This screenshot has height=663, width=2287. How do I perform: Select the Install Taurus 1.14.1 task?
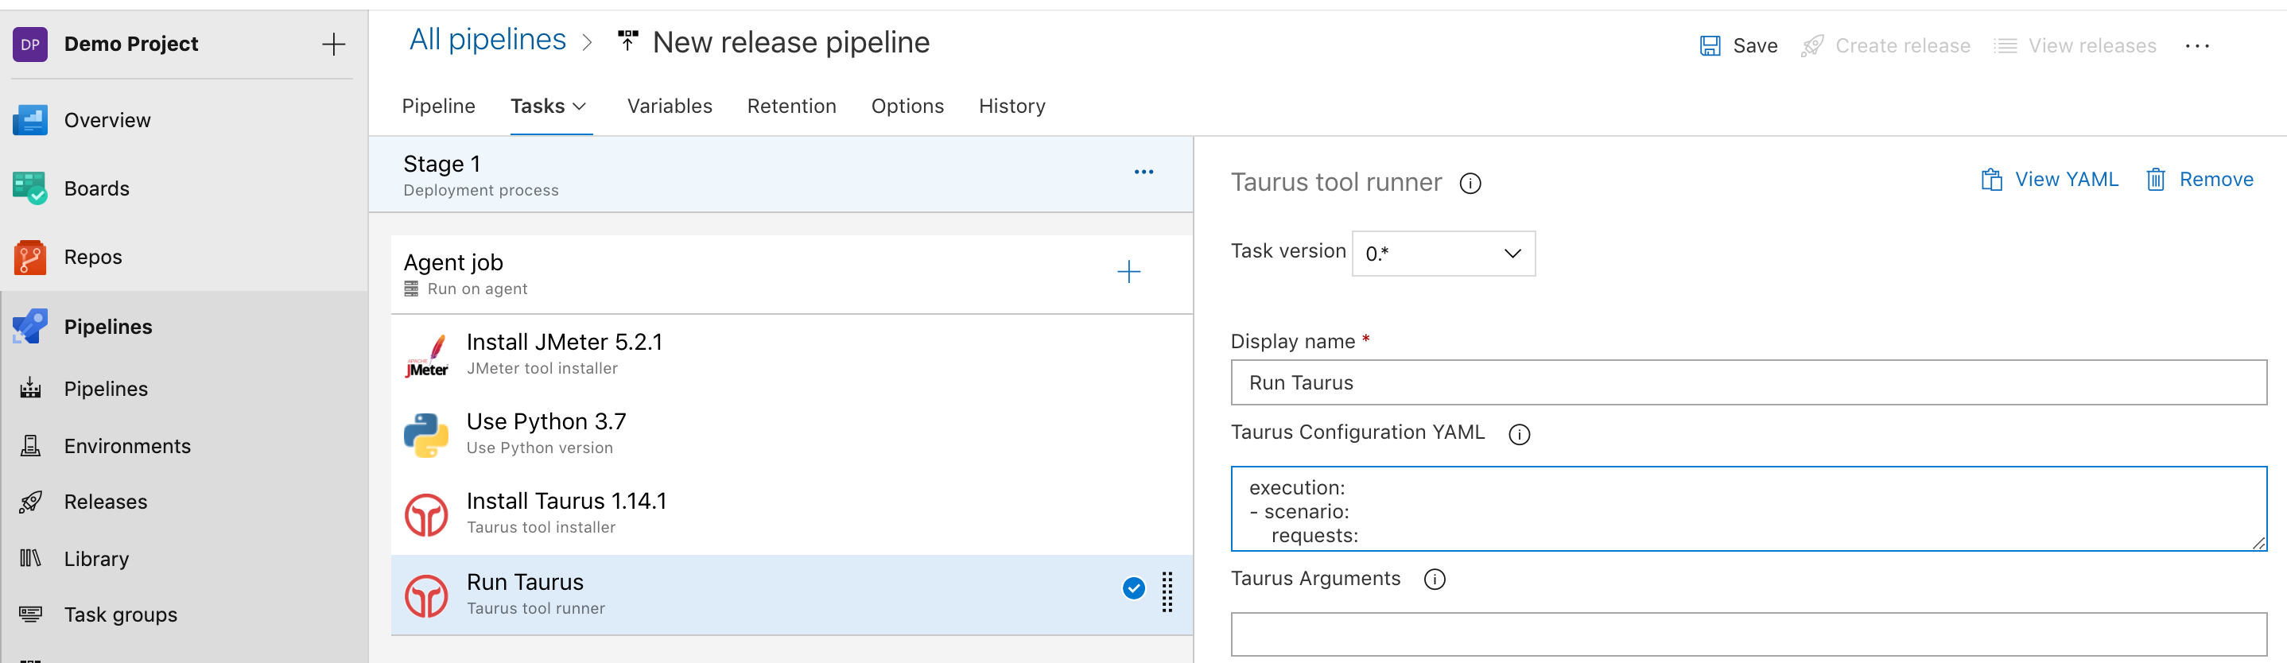coord(791,515)
